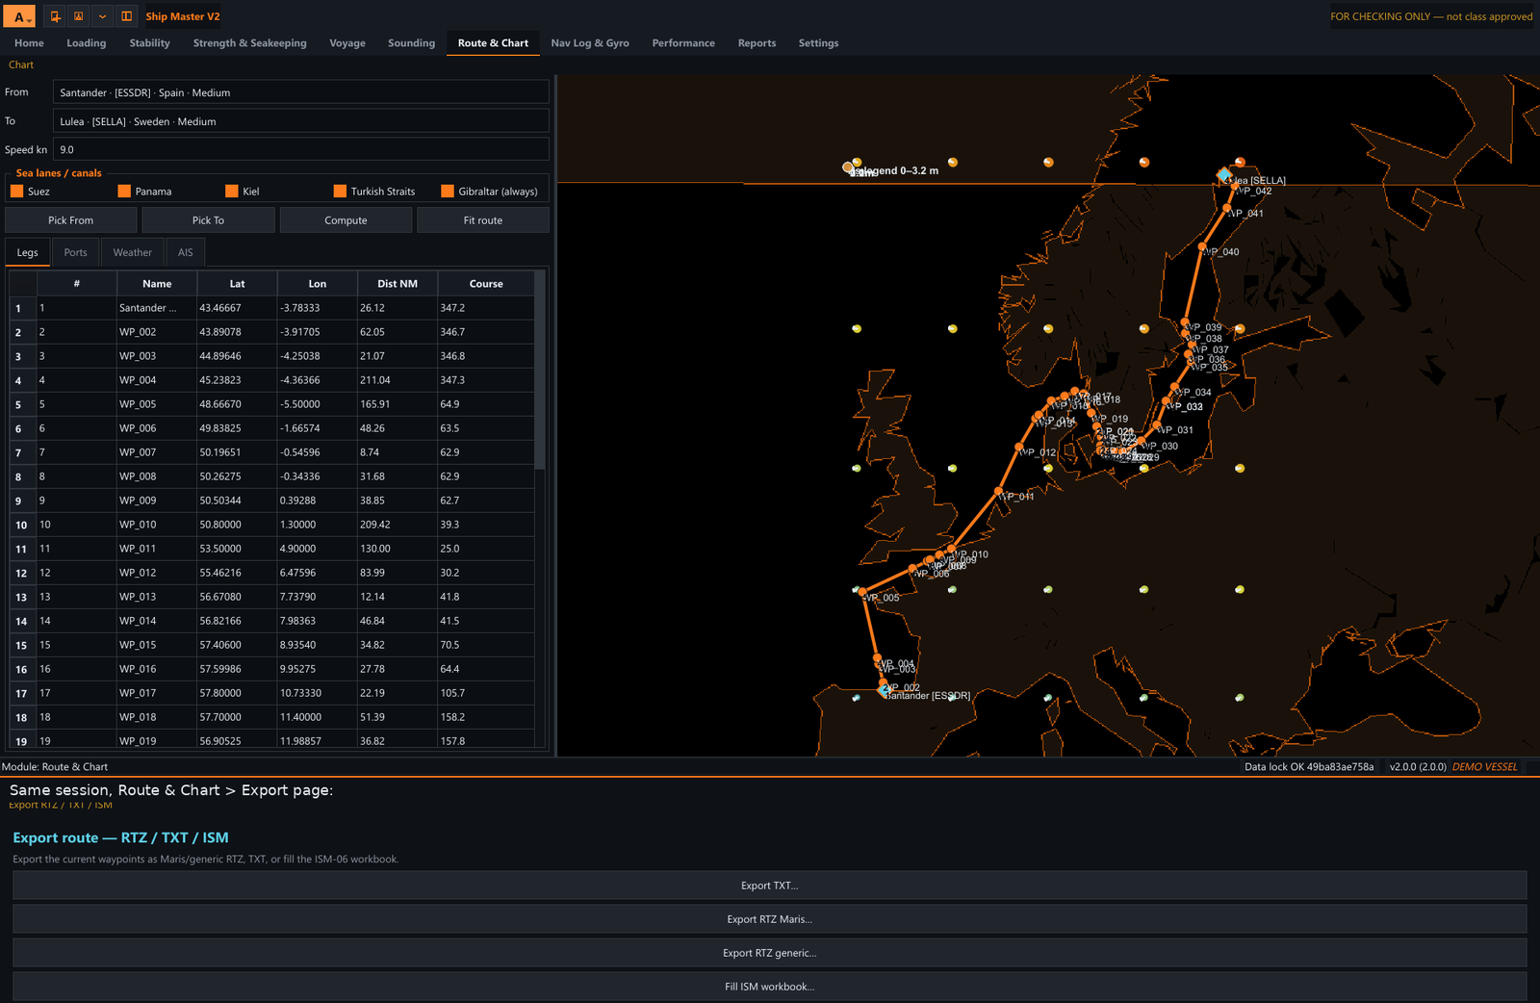Click the Fit route button
Viewport: 1540px width, 1003px height.
coord(483,220)
